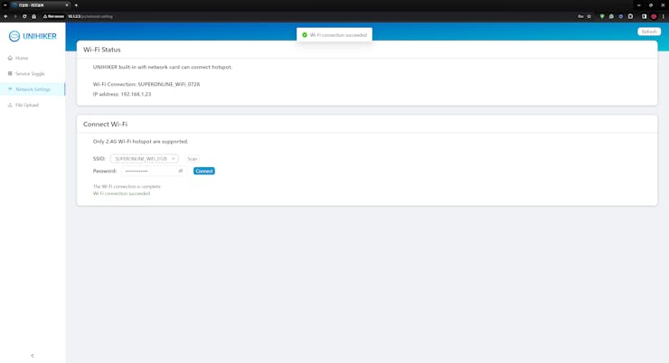The width and height of the screenshot is (669, 363).
Task: Open Service Toggle in sidebar
Action: coord(33,74)
